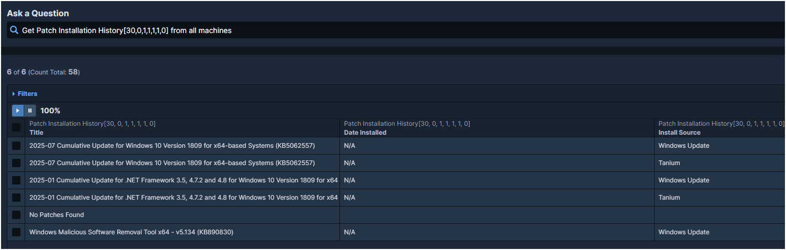This screenshot has width=786, height=250.
Task: Expand the Filters section
Action: pos(25,94)
